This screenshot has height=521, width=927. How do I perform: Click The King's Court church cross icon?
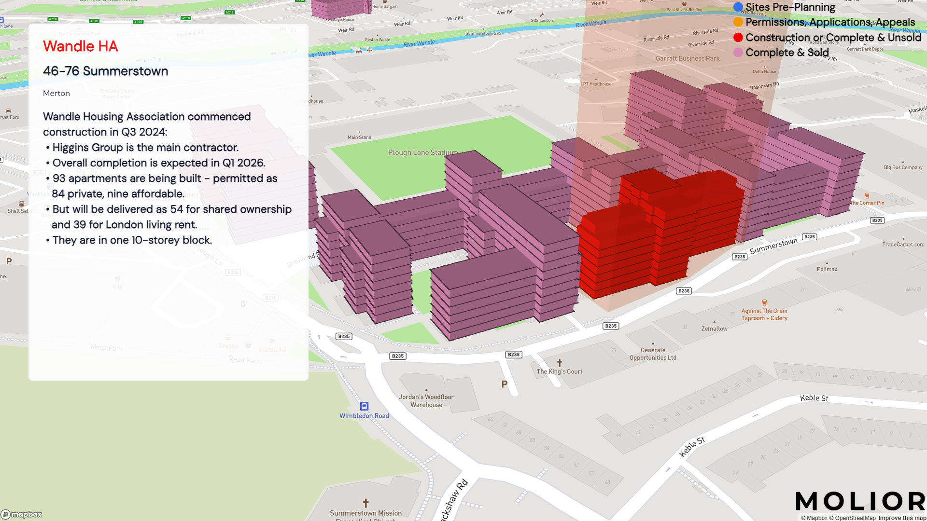click(560, 363)
